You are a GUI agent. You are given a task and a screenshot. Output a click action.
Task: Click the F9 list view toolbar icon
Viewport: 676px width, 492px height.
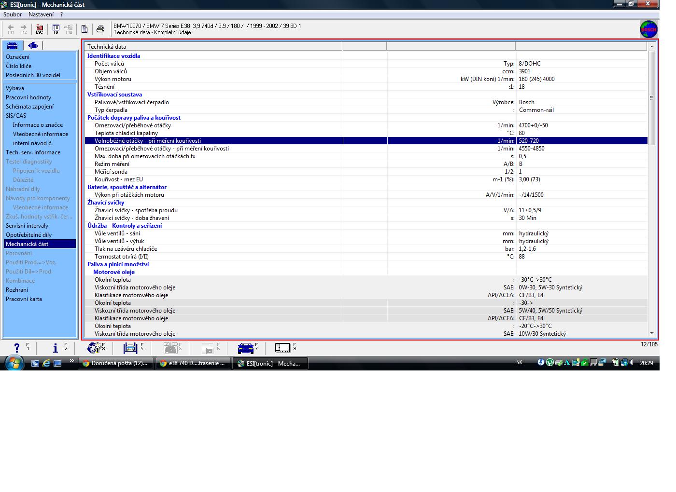click(56, 29)
